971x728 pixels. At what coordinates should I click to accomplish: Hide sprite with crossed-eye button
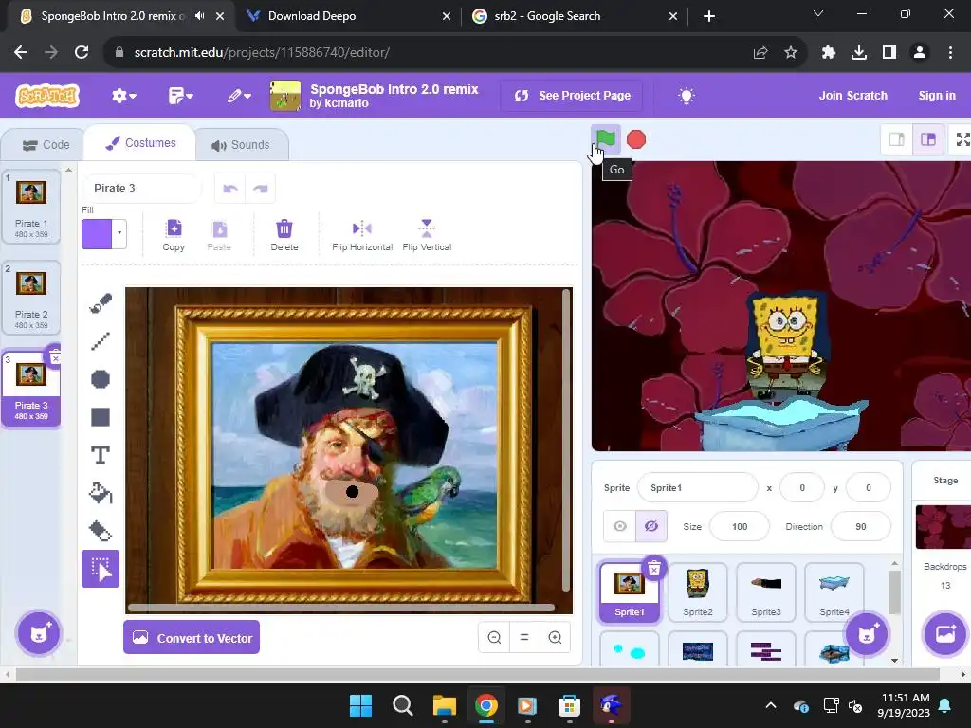[x=650, y=526]
